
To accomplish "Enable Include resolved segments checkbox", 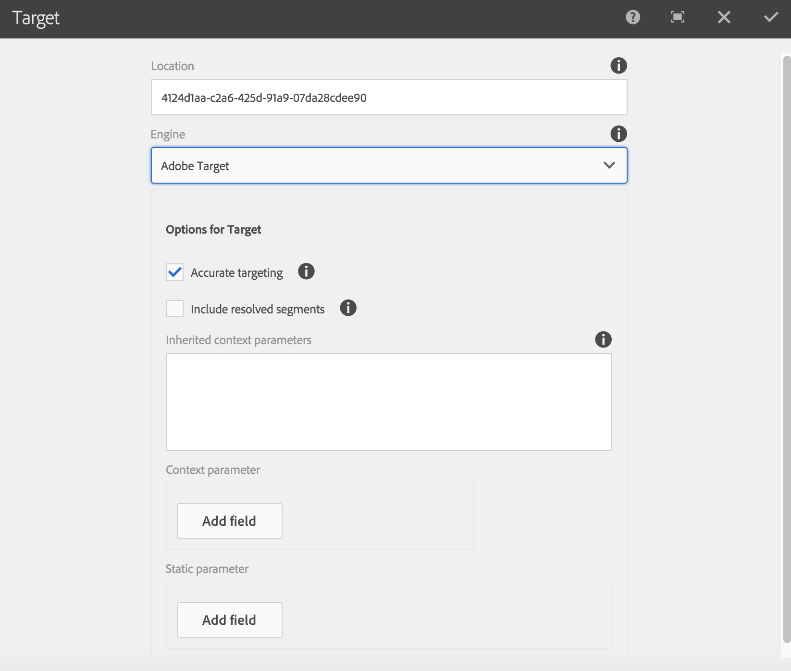I will [175, 309].
